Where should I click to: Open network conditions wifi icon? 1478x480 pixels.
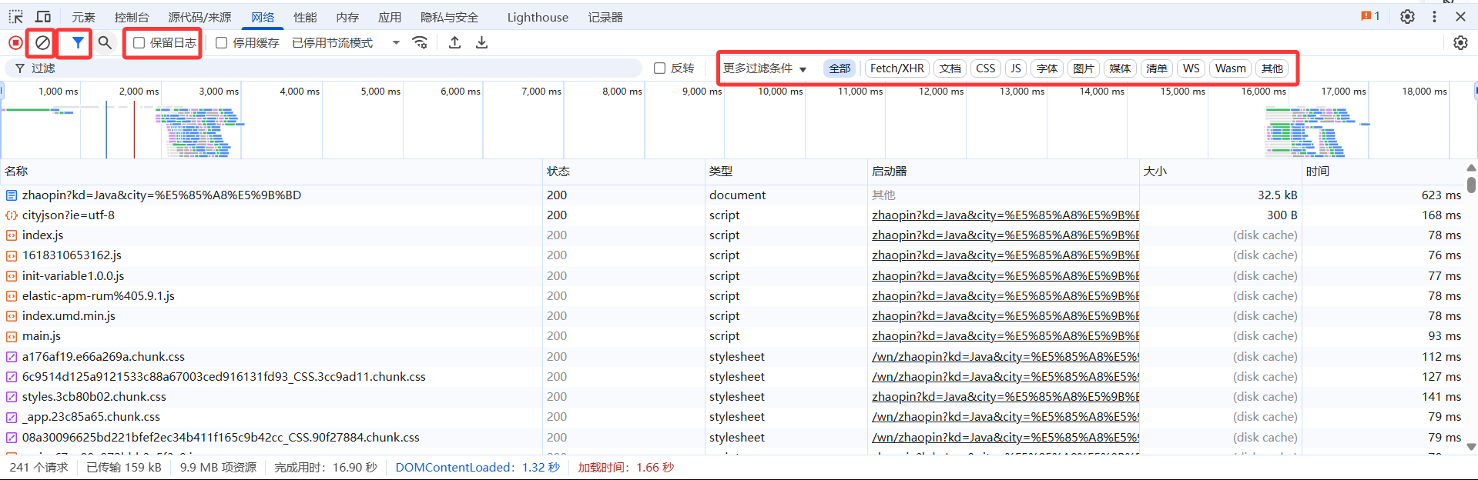pos(420,43)
